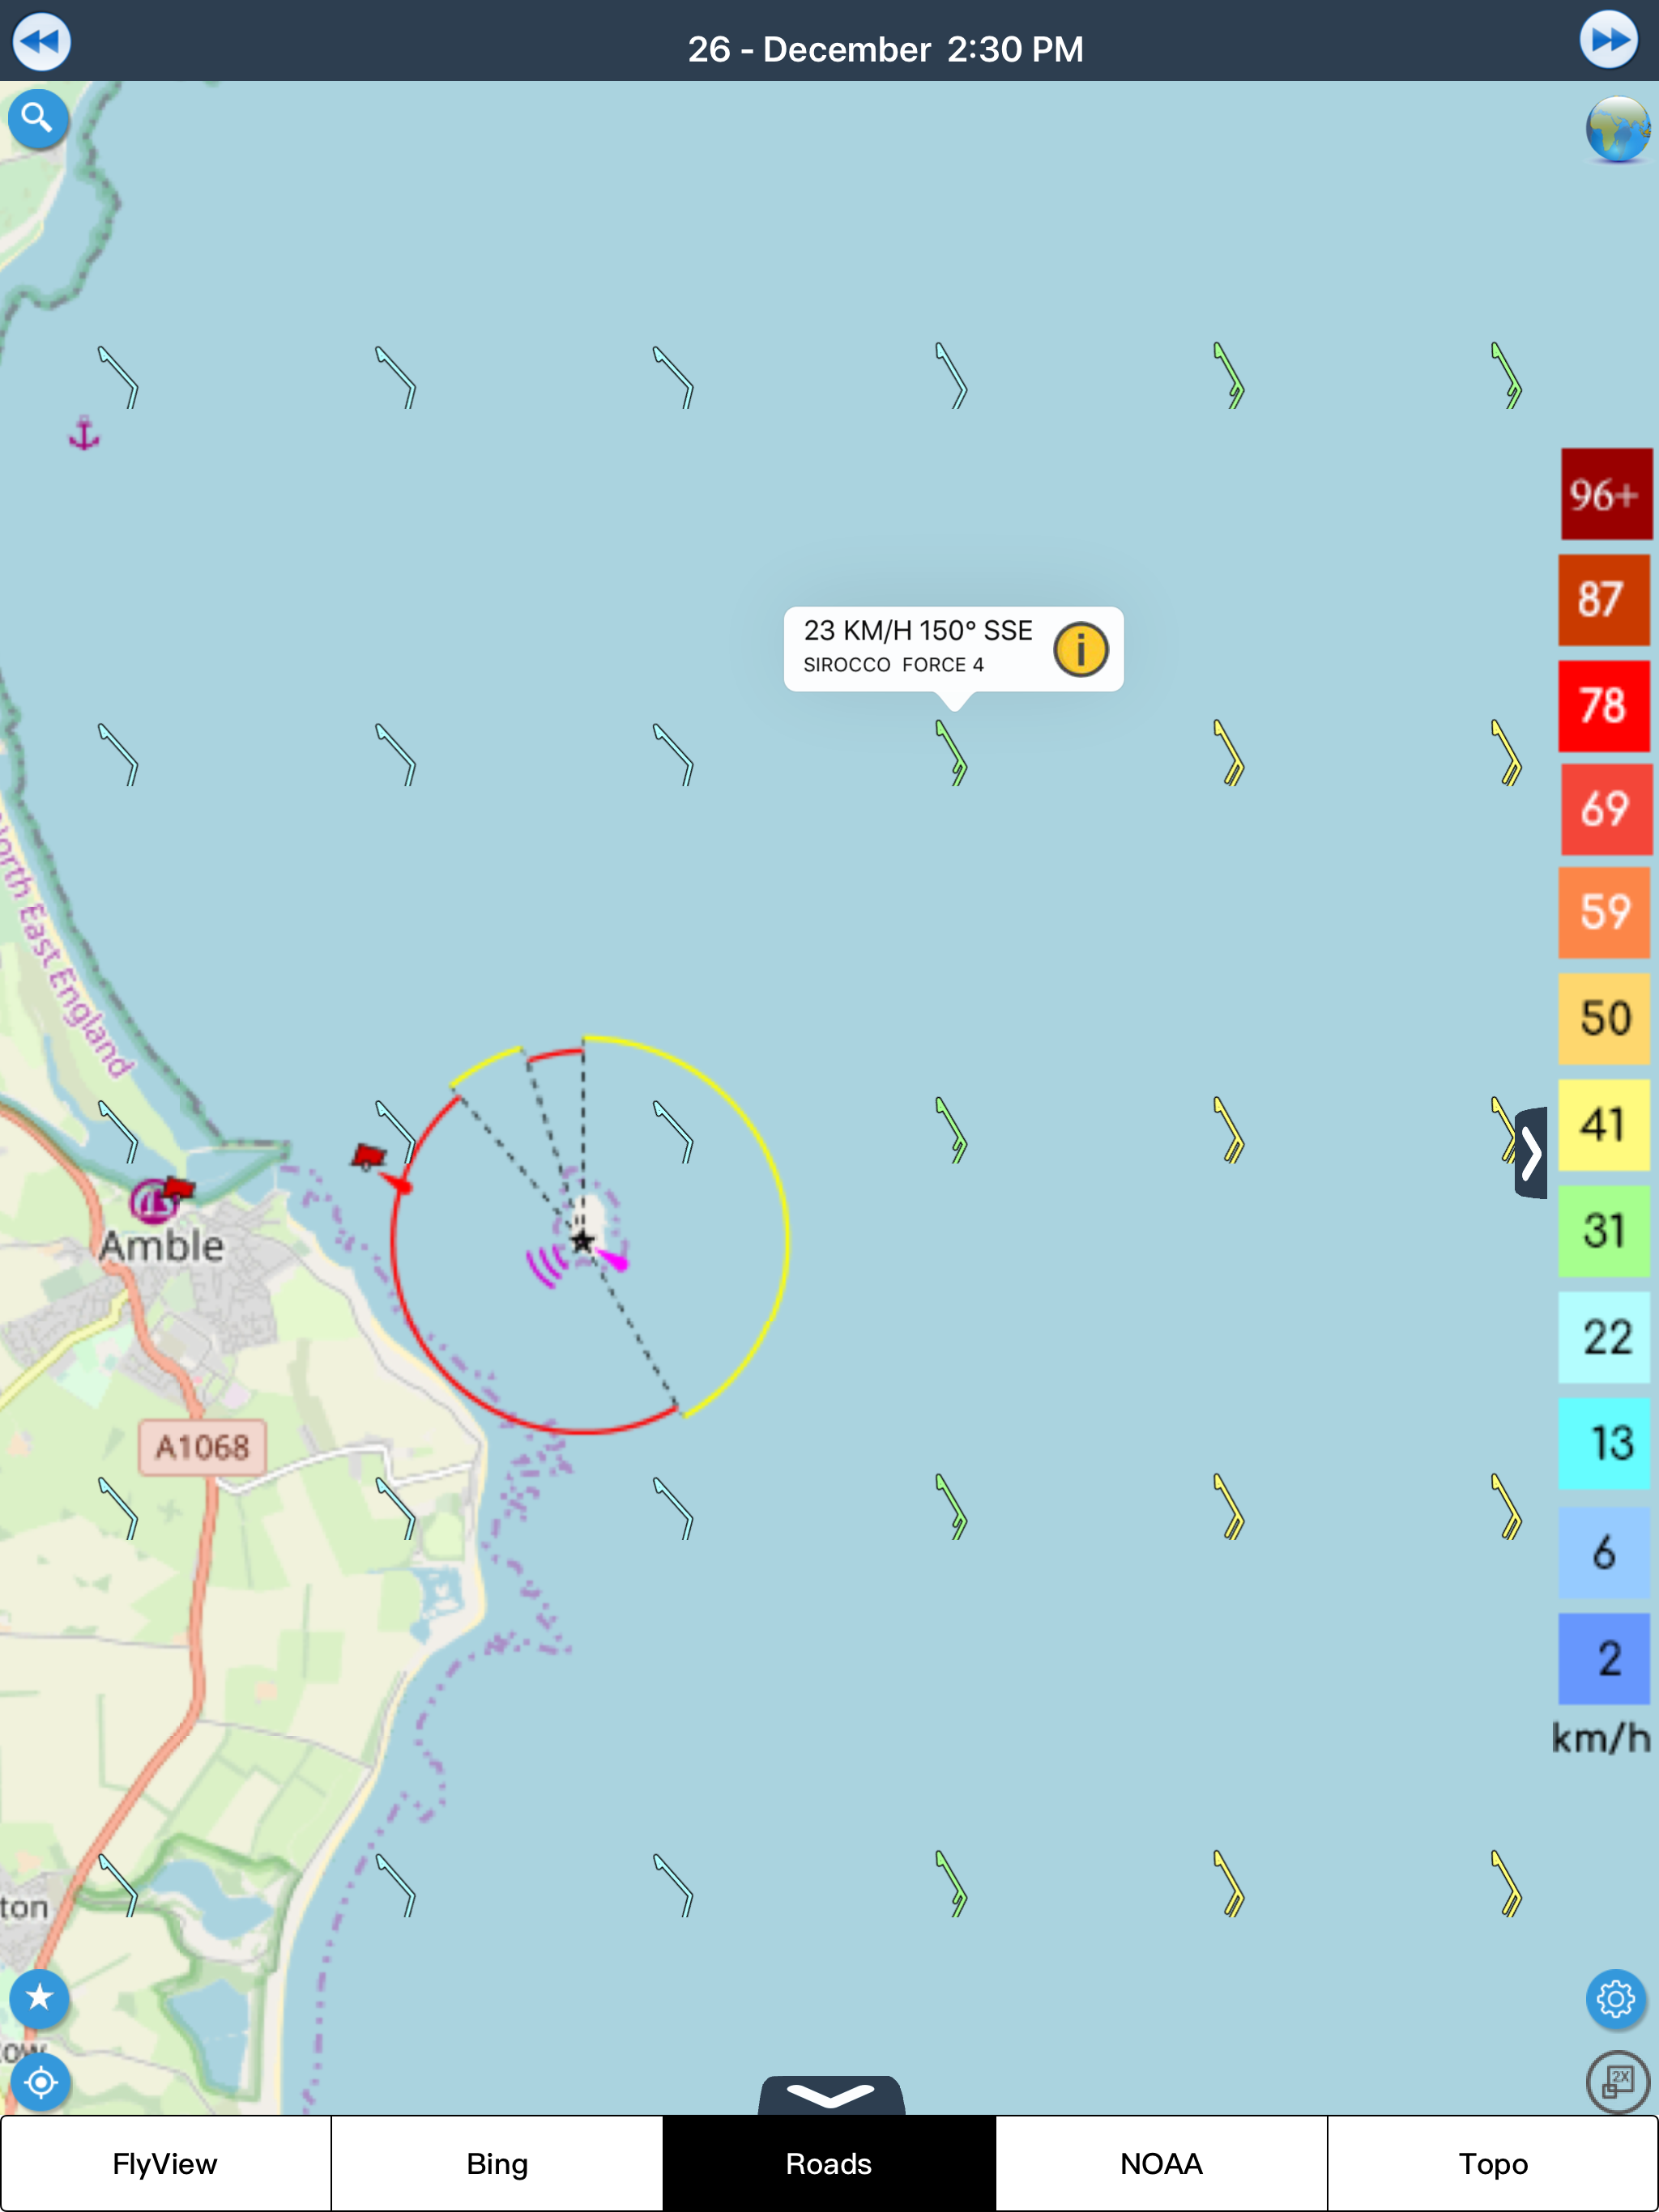Viewport: 1659px width, 2212px height.
Task: Click the 22 pale cyan legend swatch
Action: click(x=1604, y=1337)
